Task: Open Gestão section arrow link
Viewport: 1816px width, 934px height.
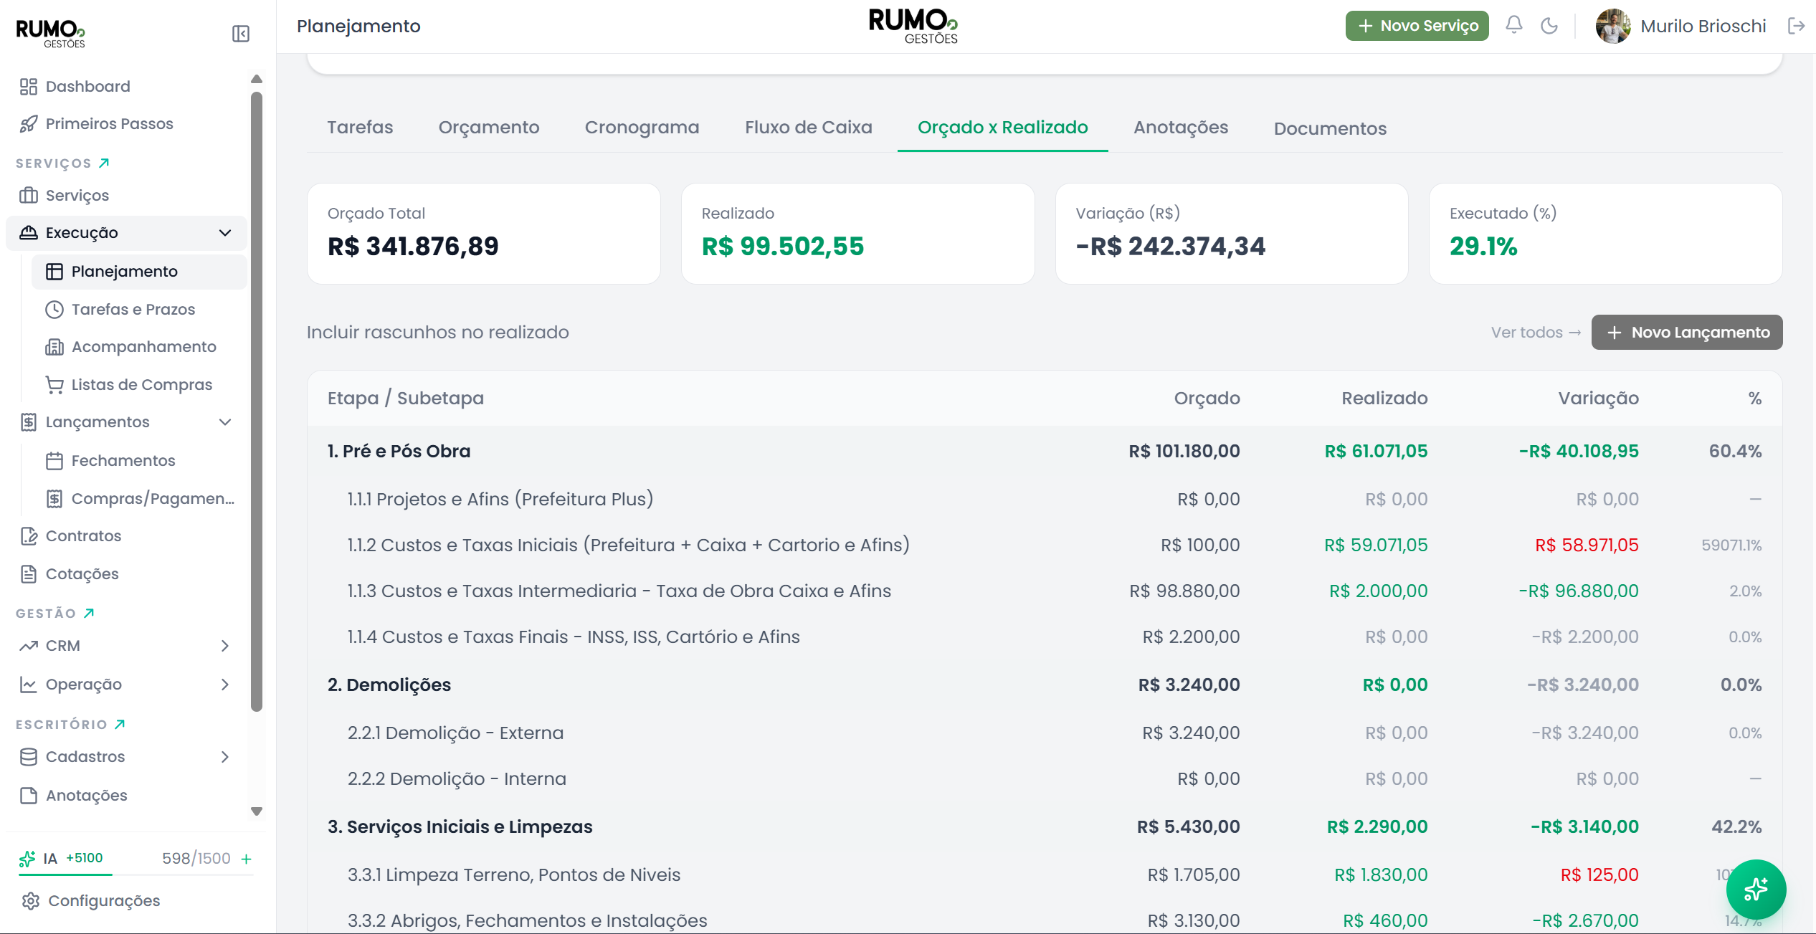Action: click(x=89, y=613)
